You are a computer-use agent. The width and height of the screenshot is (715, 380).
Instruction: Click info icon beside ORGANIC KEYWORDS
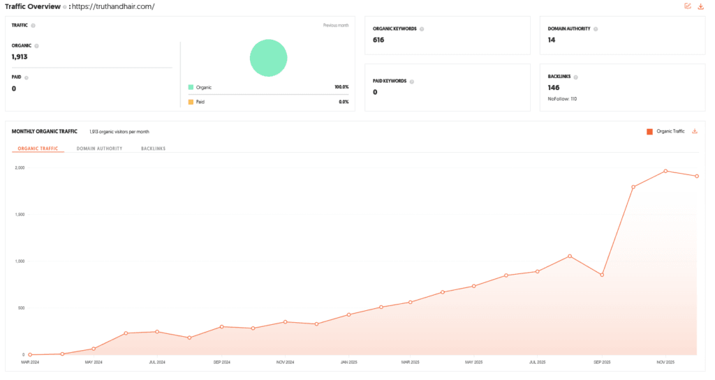point(422,29)
